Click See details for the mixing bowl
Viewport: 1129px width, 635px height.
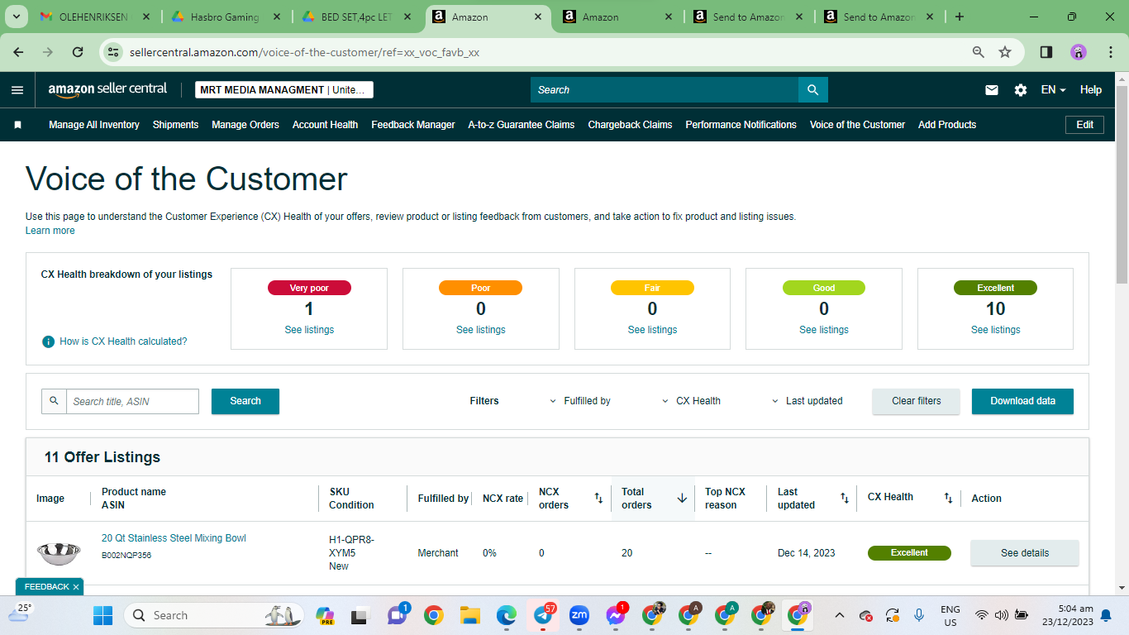[x=1025, y=553]
